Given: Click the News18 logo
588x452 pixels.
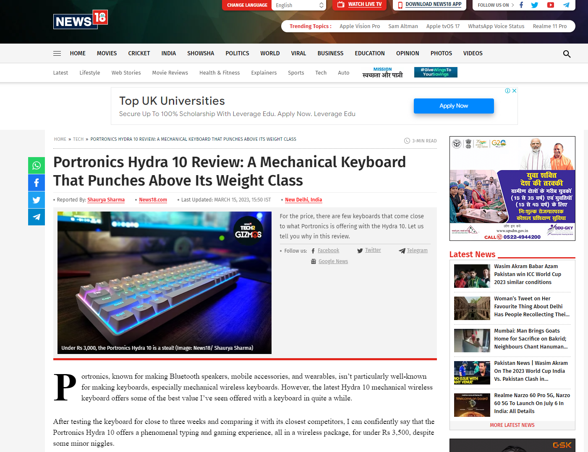Looking at the screenshot, I should (80, 20).
